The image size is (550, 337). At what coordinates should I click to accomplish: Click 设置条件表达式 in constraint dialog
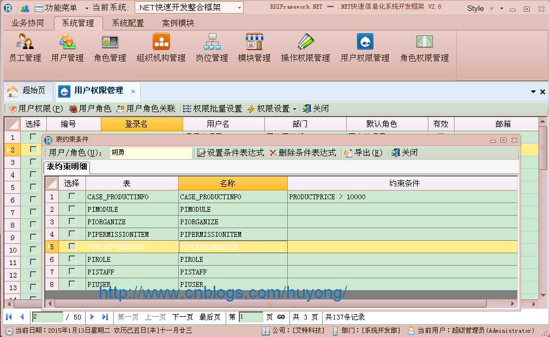coord(231,153)
